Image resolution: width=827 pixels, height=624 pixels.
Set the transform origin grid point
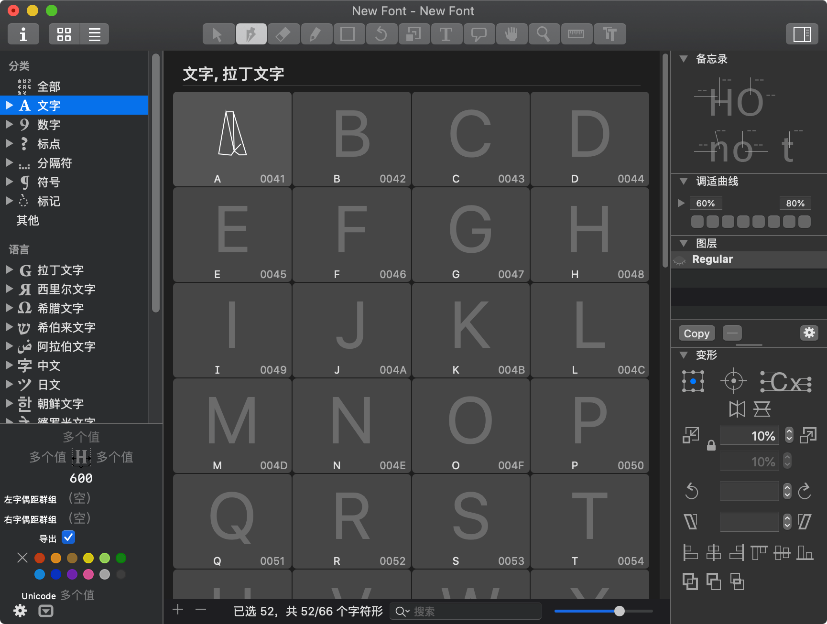coord(693,382)
